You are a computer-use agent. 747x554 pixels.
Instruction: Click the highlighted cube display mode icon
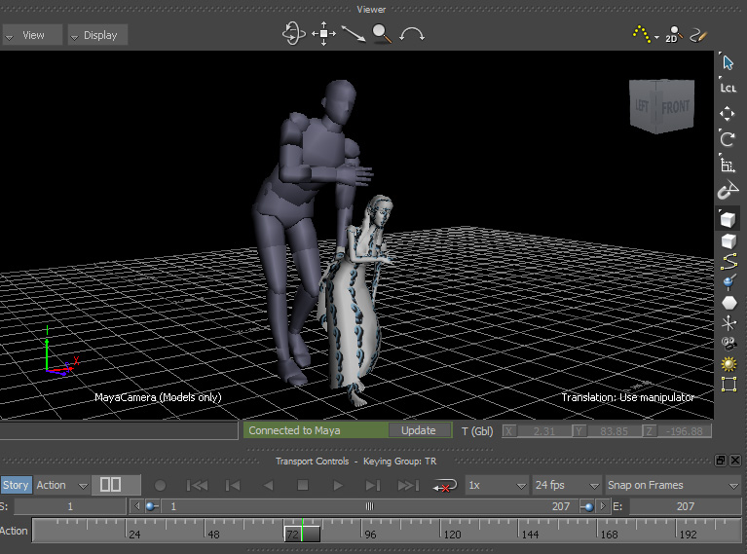click(728, 219)
